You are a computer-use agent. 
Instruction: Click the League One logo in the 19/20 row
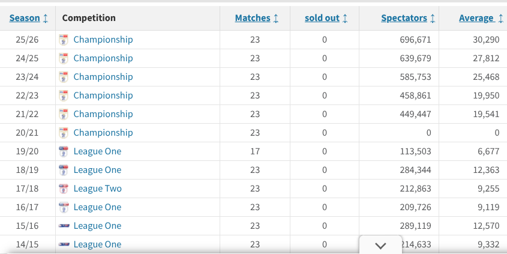coord(64,151)
